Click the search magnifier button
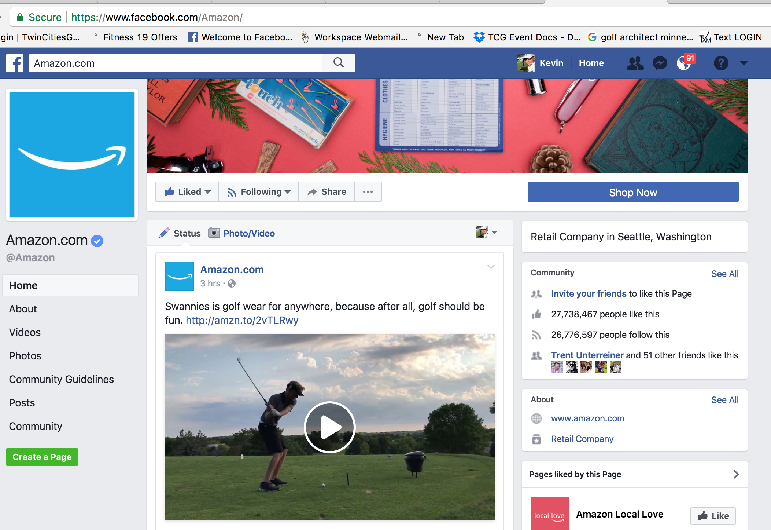Screen dimensions: 771x530 (339, 63)
